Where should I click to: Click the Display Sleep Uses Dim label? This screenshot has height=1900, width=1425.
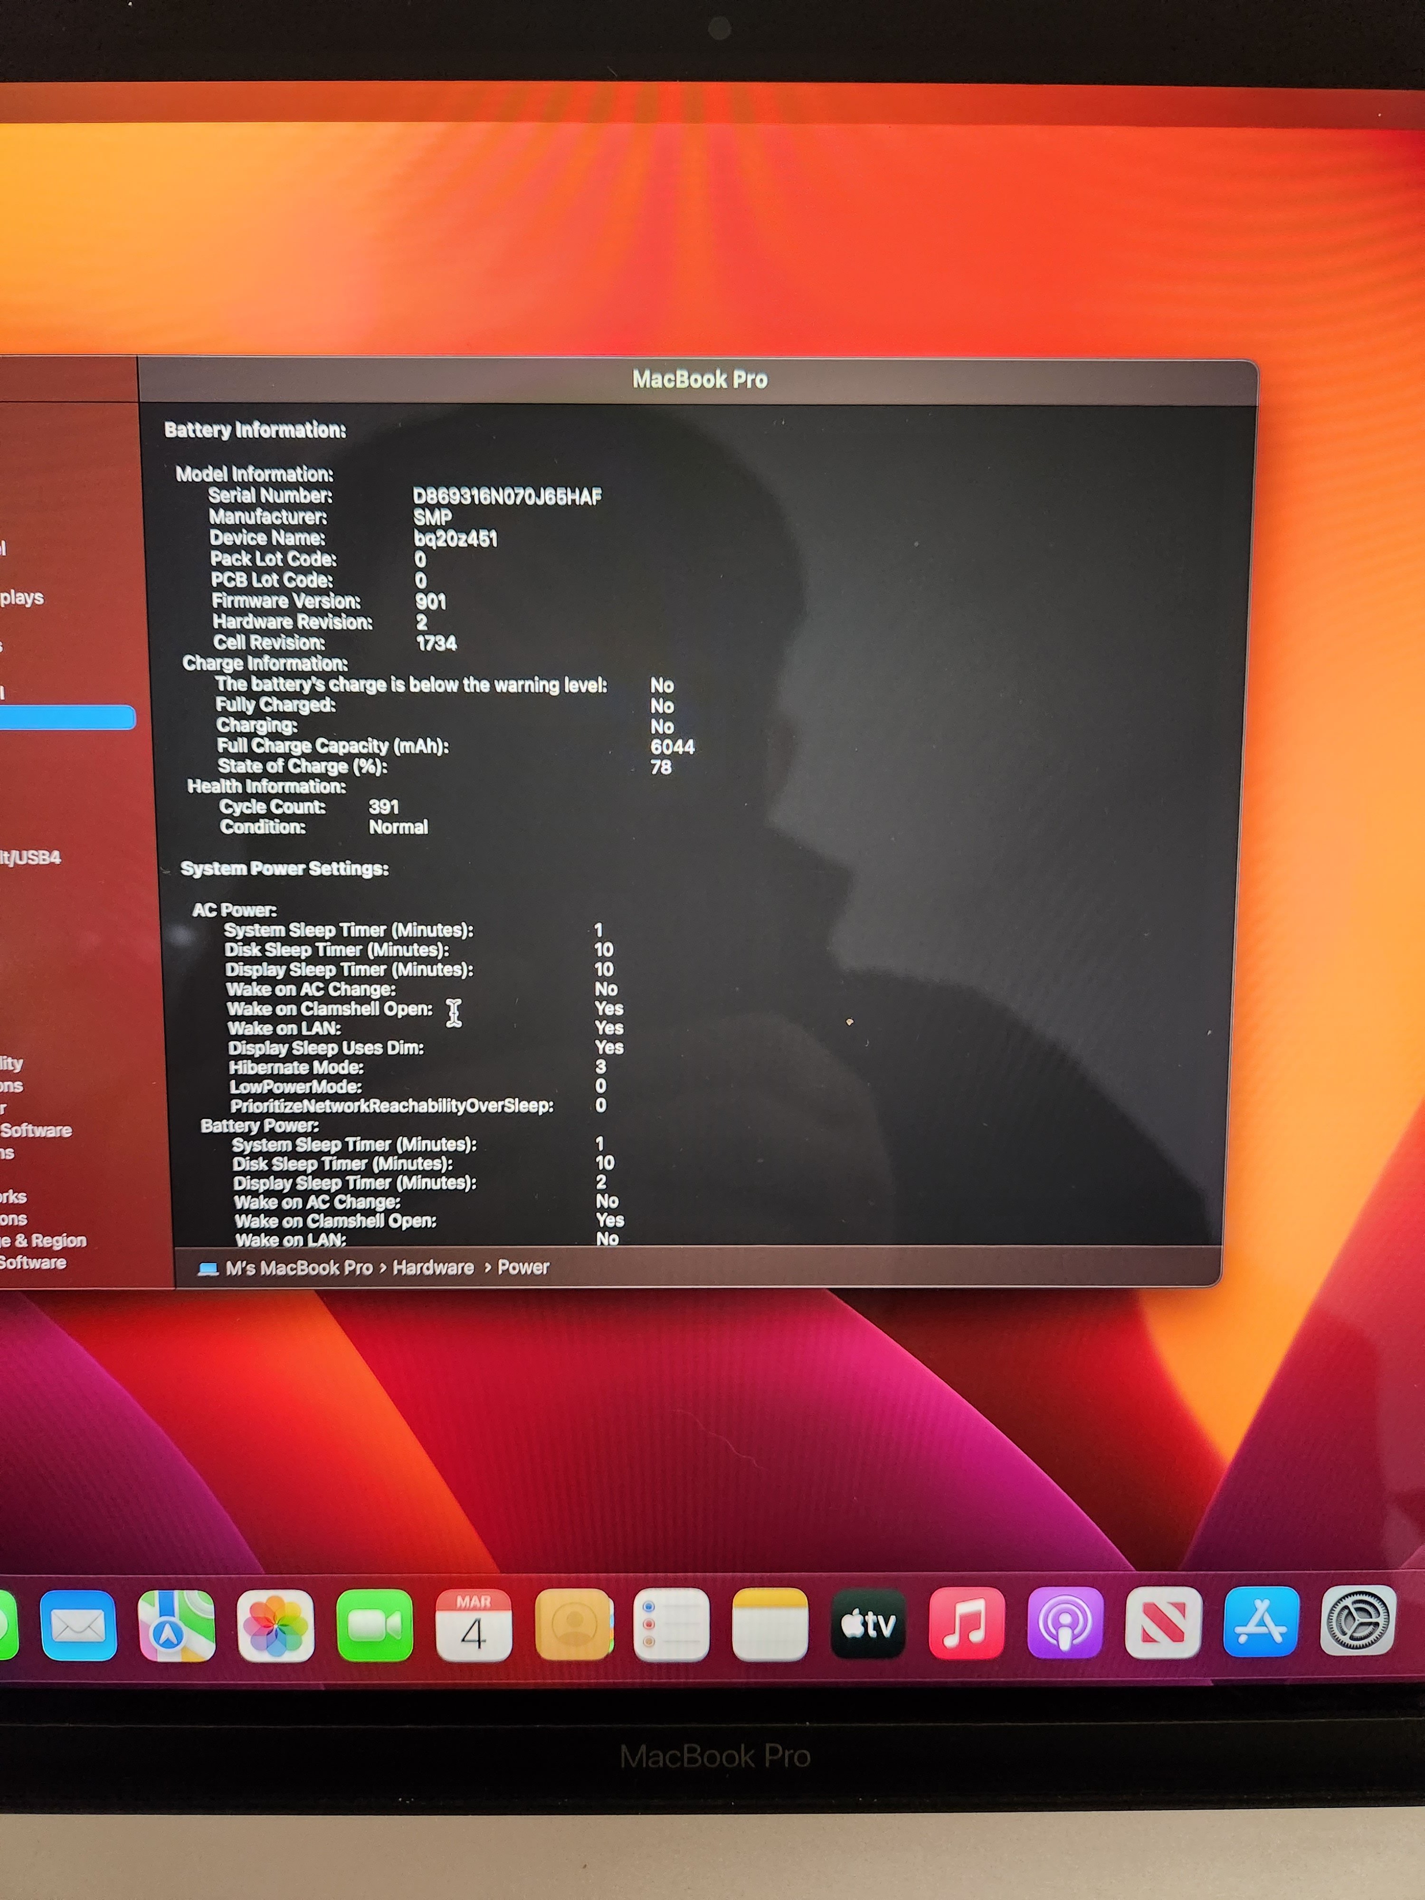click(325, 1048)
